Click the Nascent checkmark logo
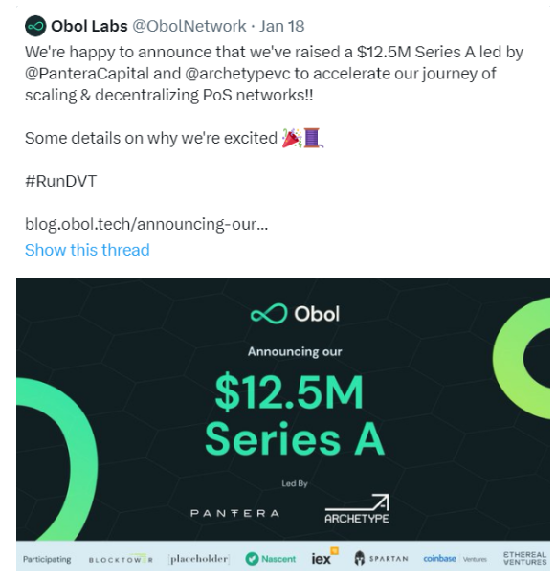Image resolution: width=556 pixels, height=579 pixels. coord(270,559)
